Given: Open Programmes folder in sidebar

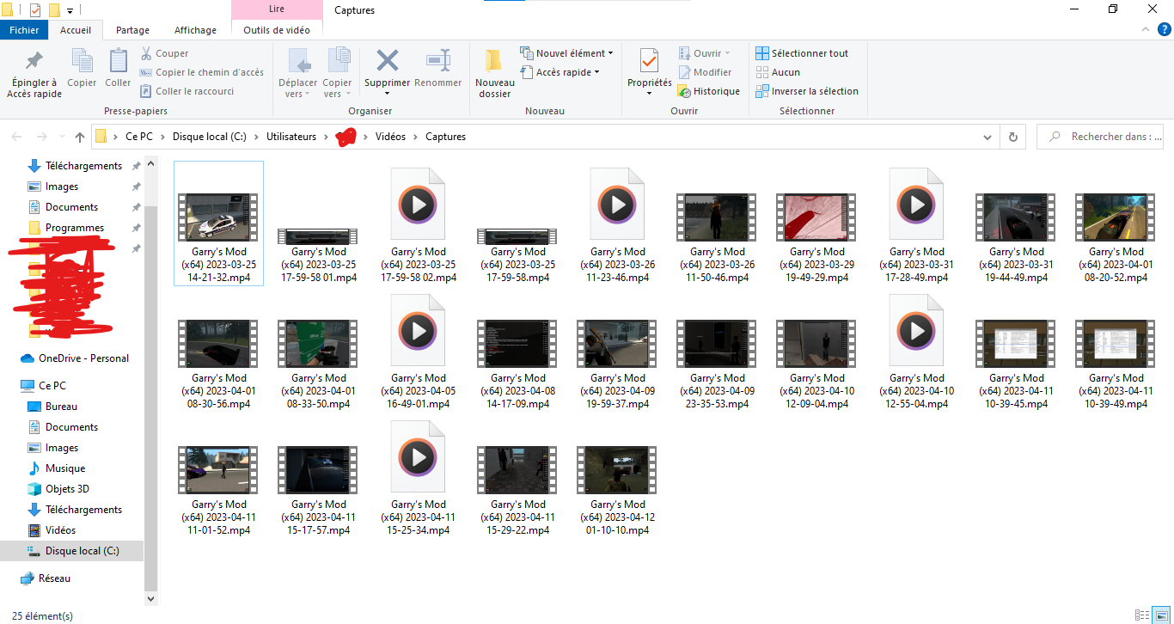Looking at the screenshot, I should 75,228.
